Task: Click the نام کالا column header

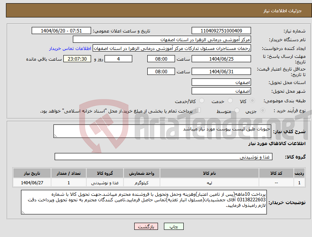Action: [x=209, y=173]
